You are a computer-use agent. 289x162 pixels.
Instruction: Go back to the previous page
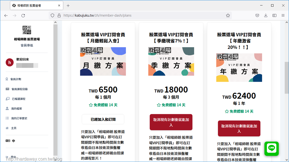click(x=6, y=15)
